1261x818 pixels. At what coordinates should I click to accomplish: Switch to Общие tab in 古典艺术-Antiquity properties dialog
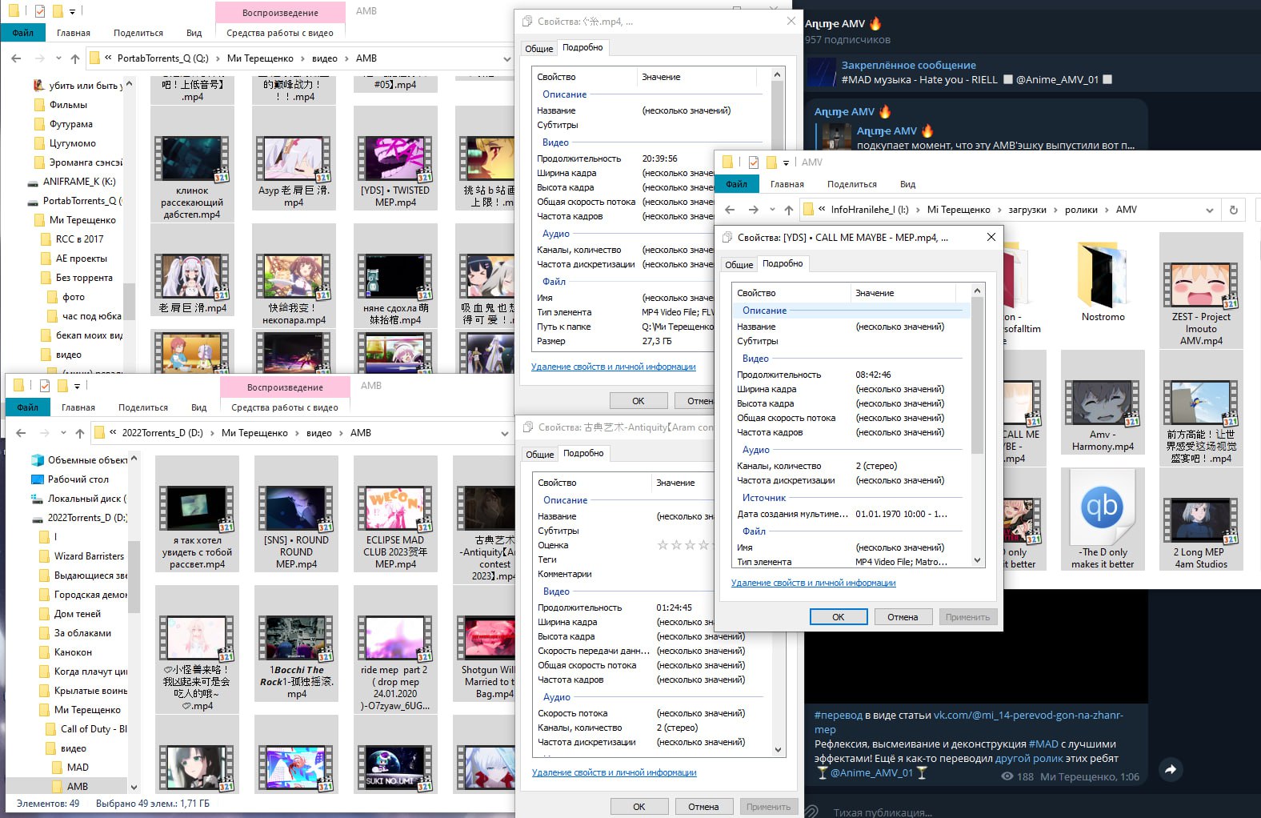(539, 455)
